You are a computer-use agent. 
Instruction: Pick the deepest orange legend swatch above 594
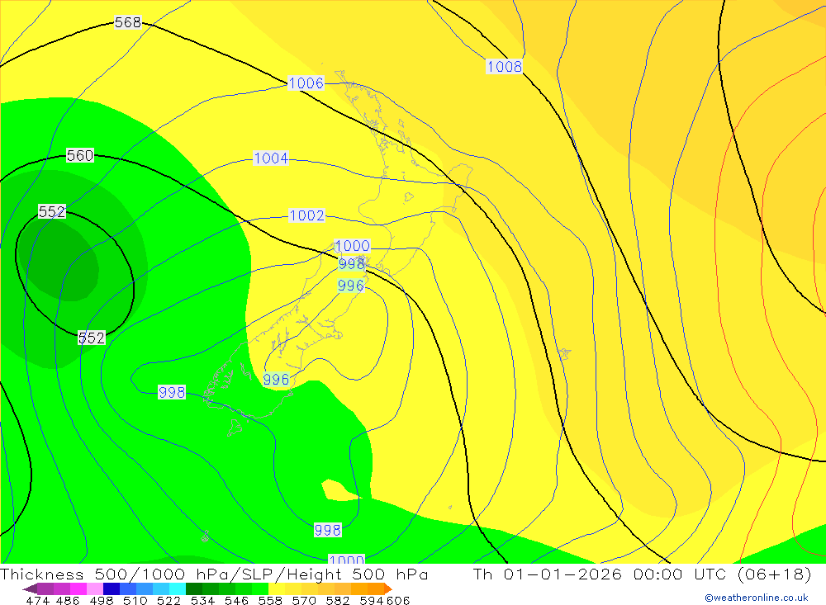376,588
